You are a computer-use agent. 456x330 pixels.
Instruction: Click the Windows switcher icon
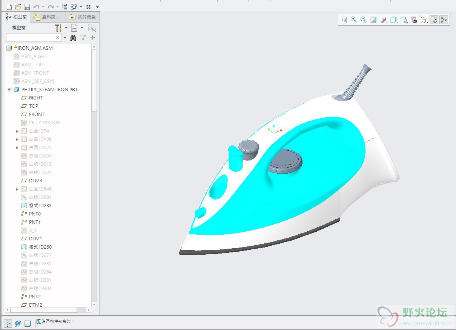coord(74,7)
